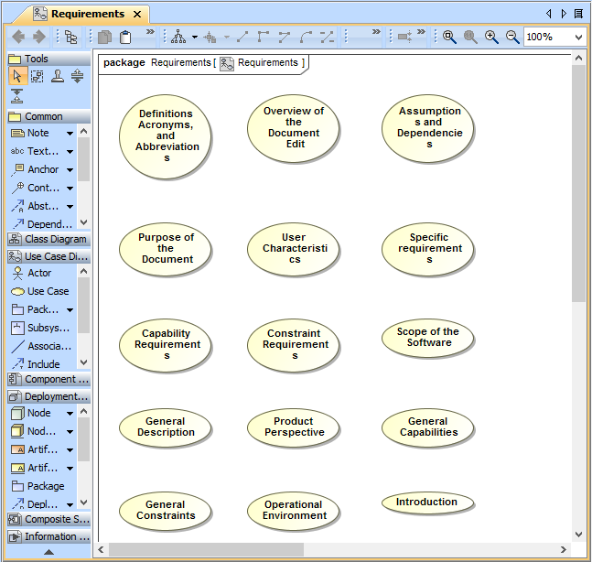Image resolution: width=592 pixels, height=562 pixels.
Task: Click the Zoom In magnifier icon
Action: tap(491, 37)
